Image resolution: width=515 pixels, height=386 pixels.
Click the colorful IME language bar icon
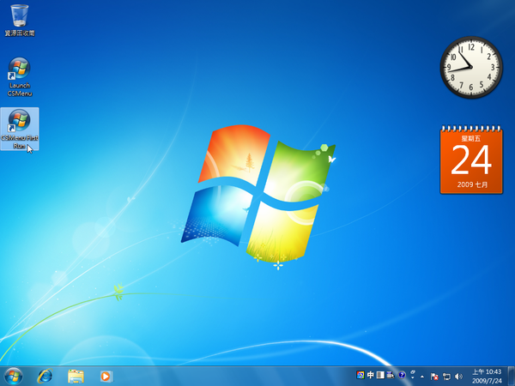(360, 375)
